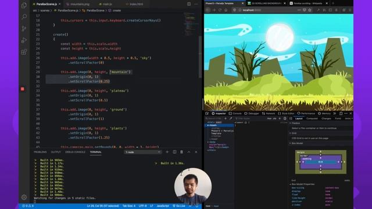Open the Style Editor tab
This screenshot has height=209, width=372.
point(286,114)
